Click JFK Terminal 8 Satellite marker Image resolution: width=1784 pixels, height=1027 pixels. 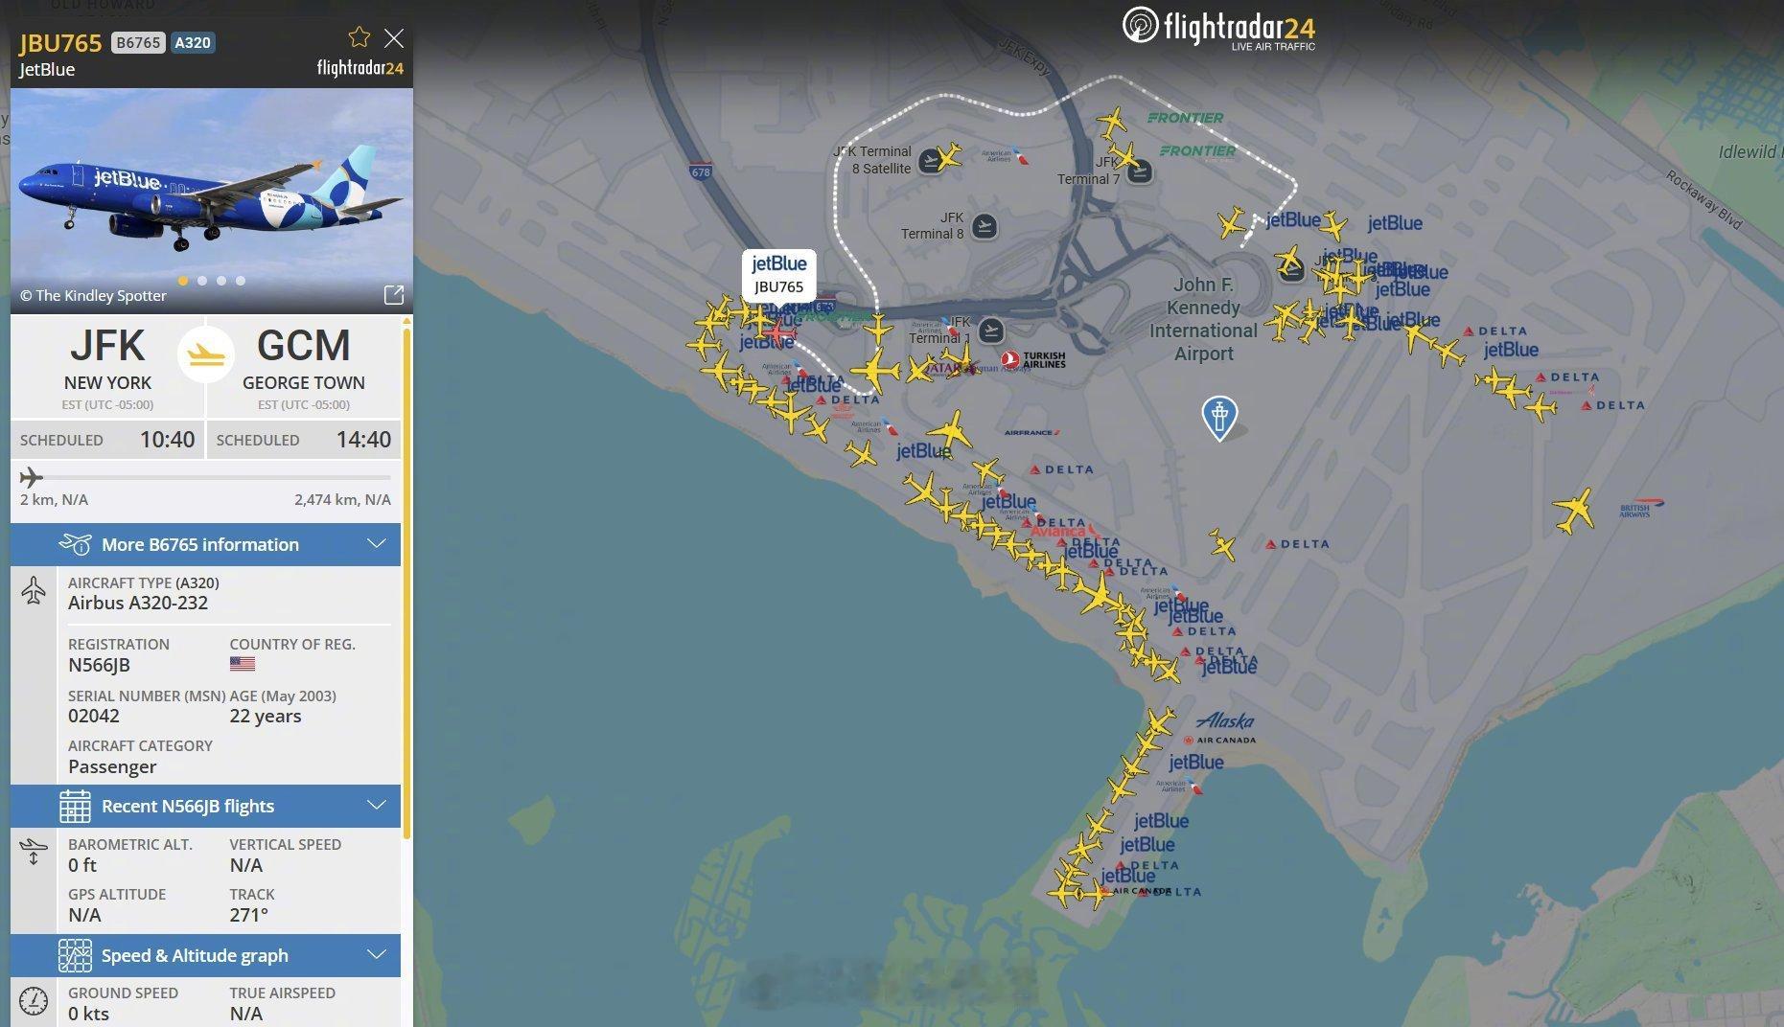pos(930,161)
